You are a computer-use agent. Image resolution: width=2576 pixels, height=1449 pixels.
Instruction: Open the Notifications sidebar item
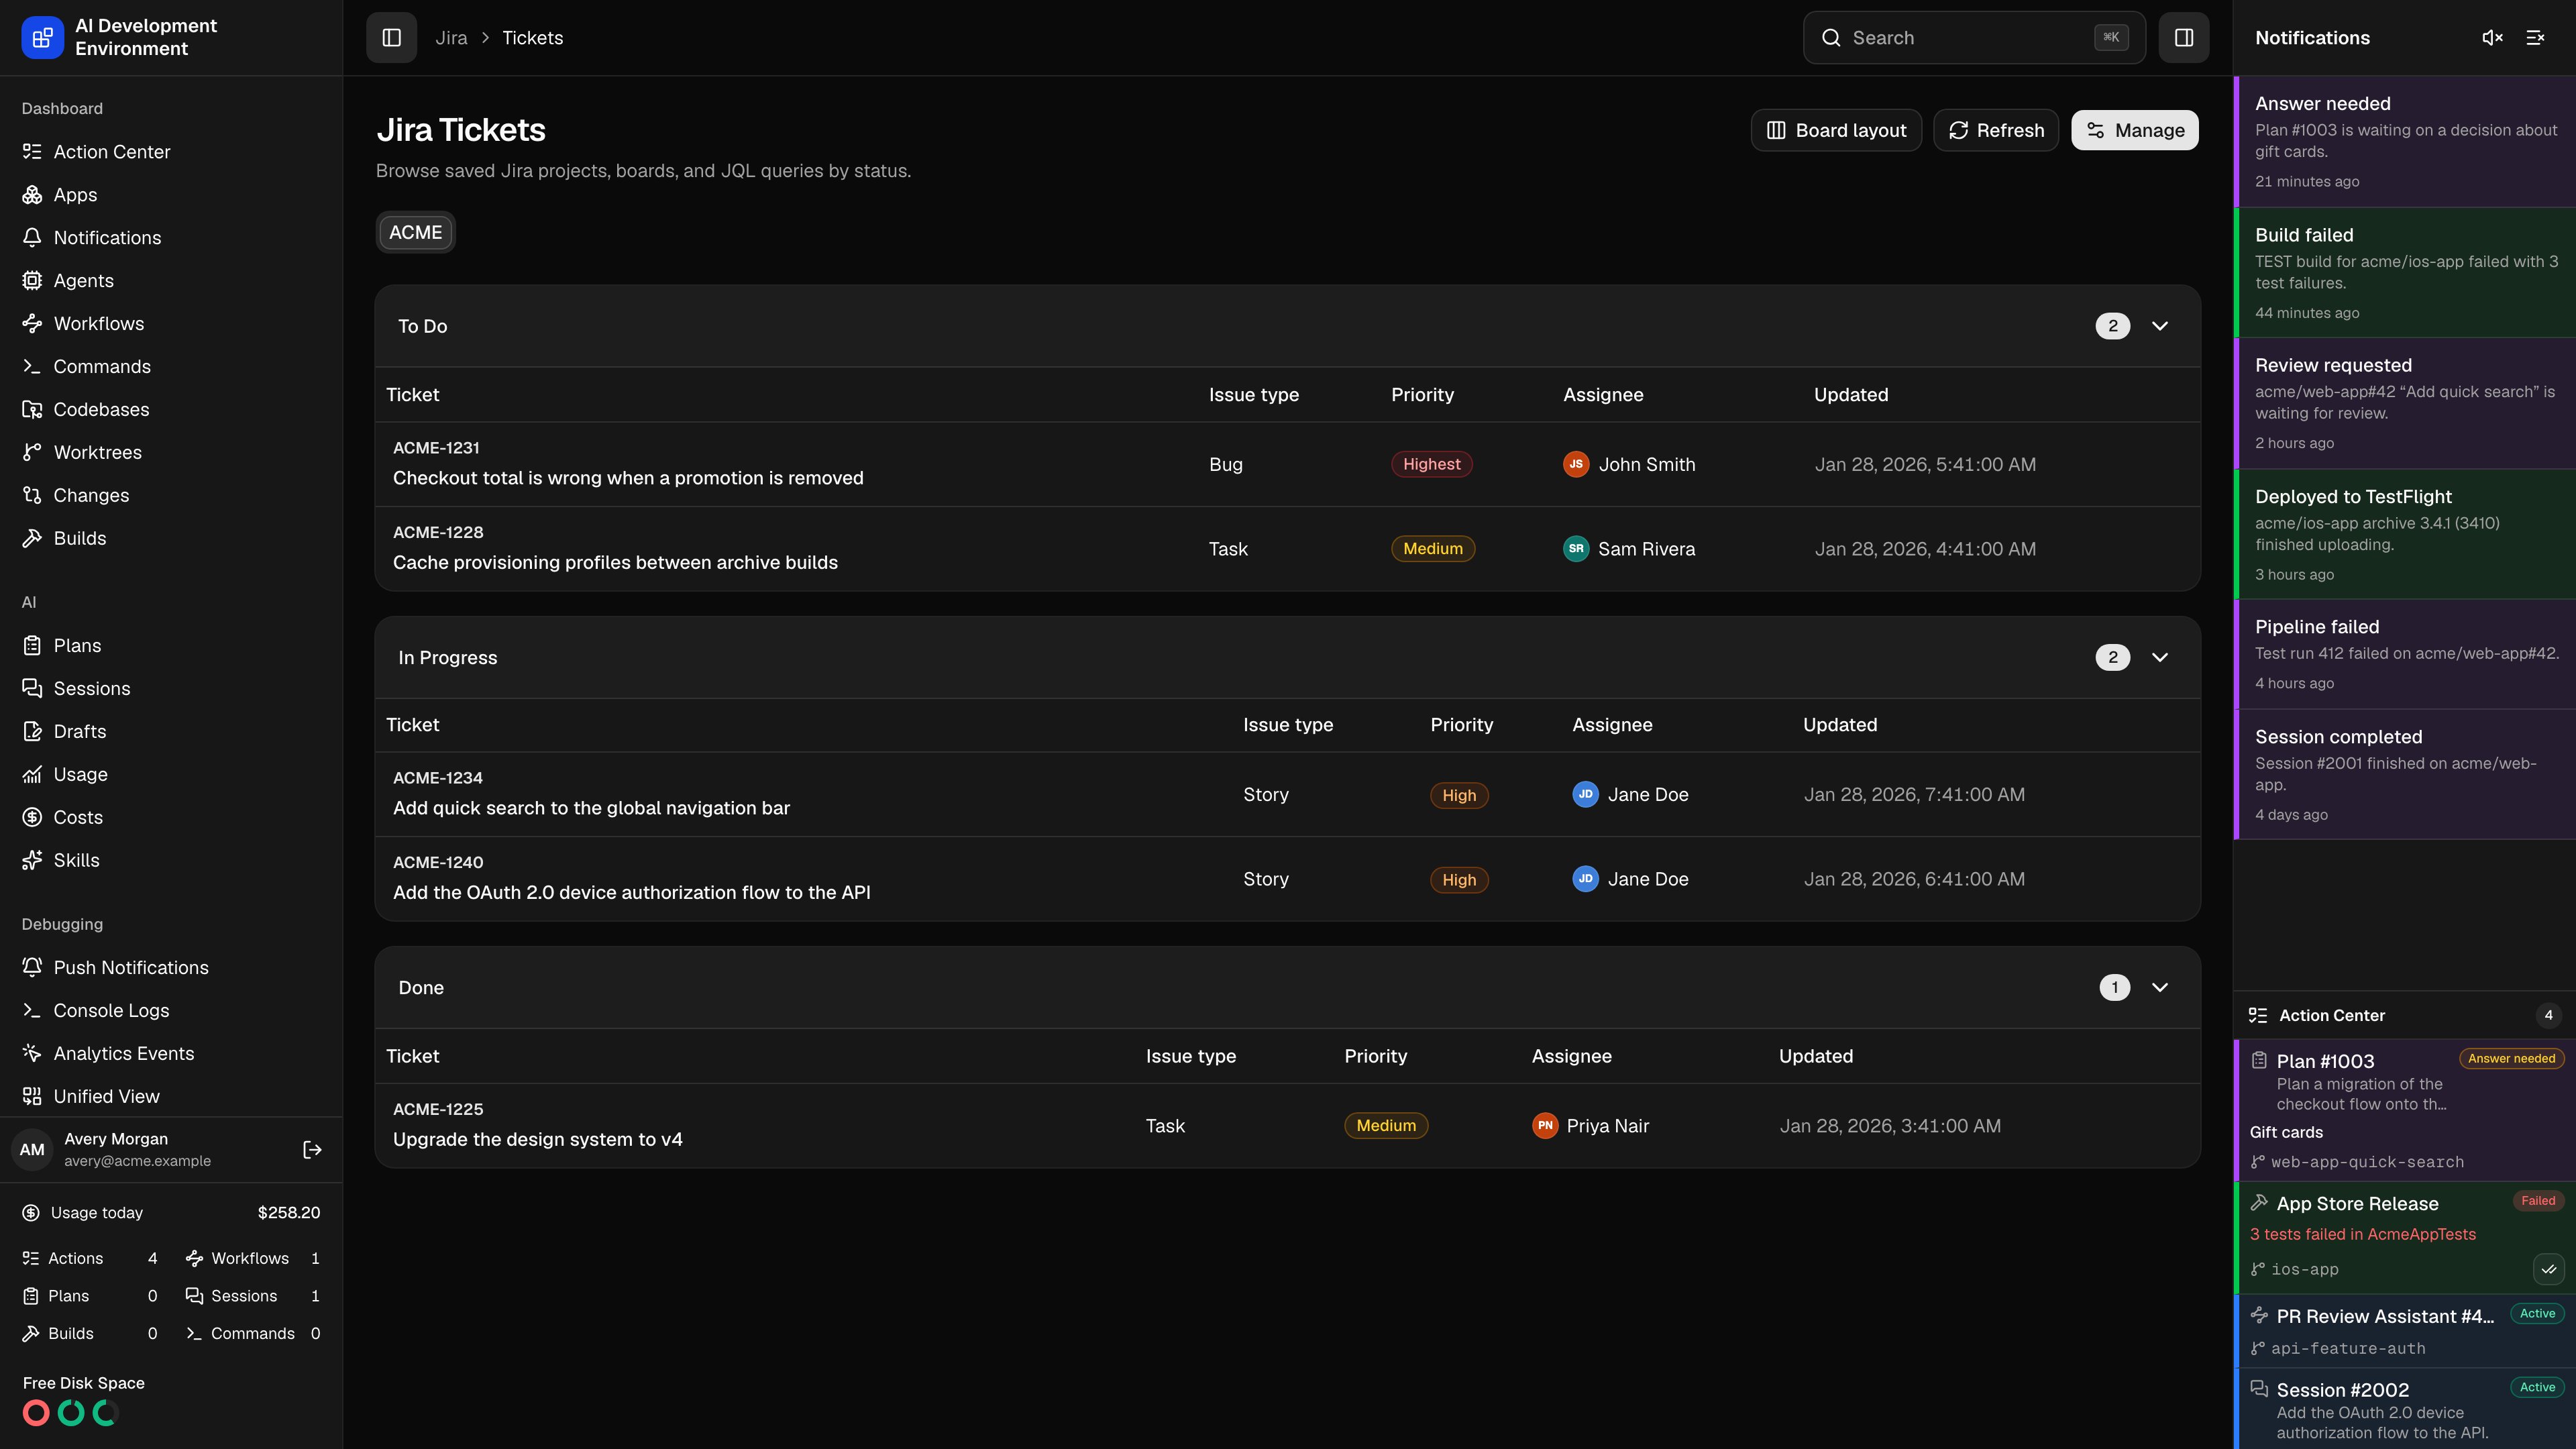pyautogui.click(x=171, y=238)
